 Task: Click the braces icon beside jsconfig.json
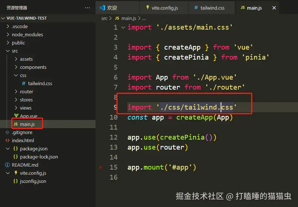pyautogui.click(x=16, y=181)
